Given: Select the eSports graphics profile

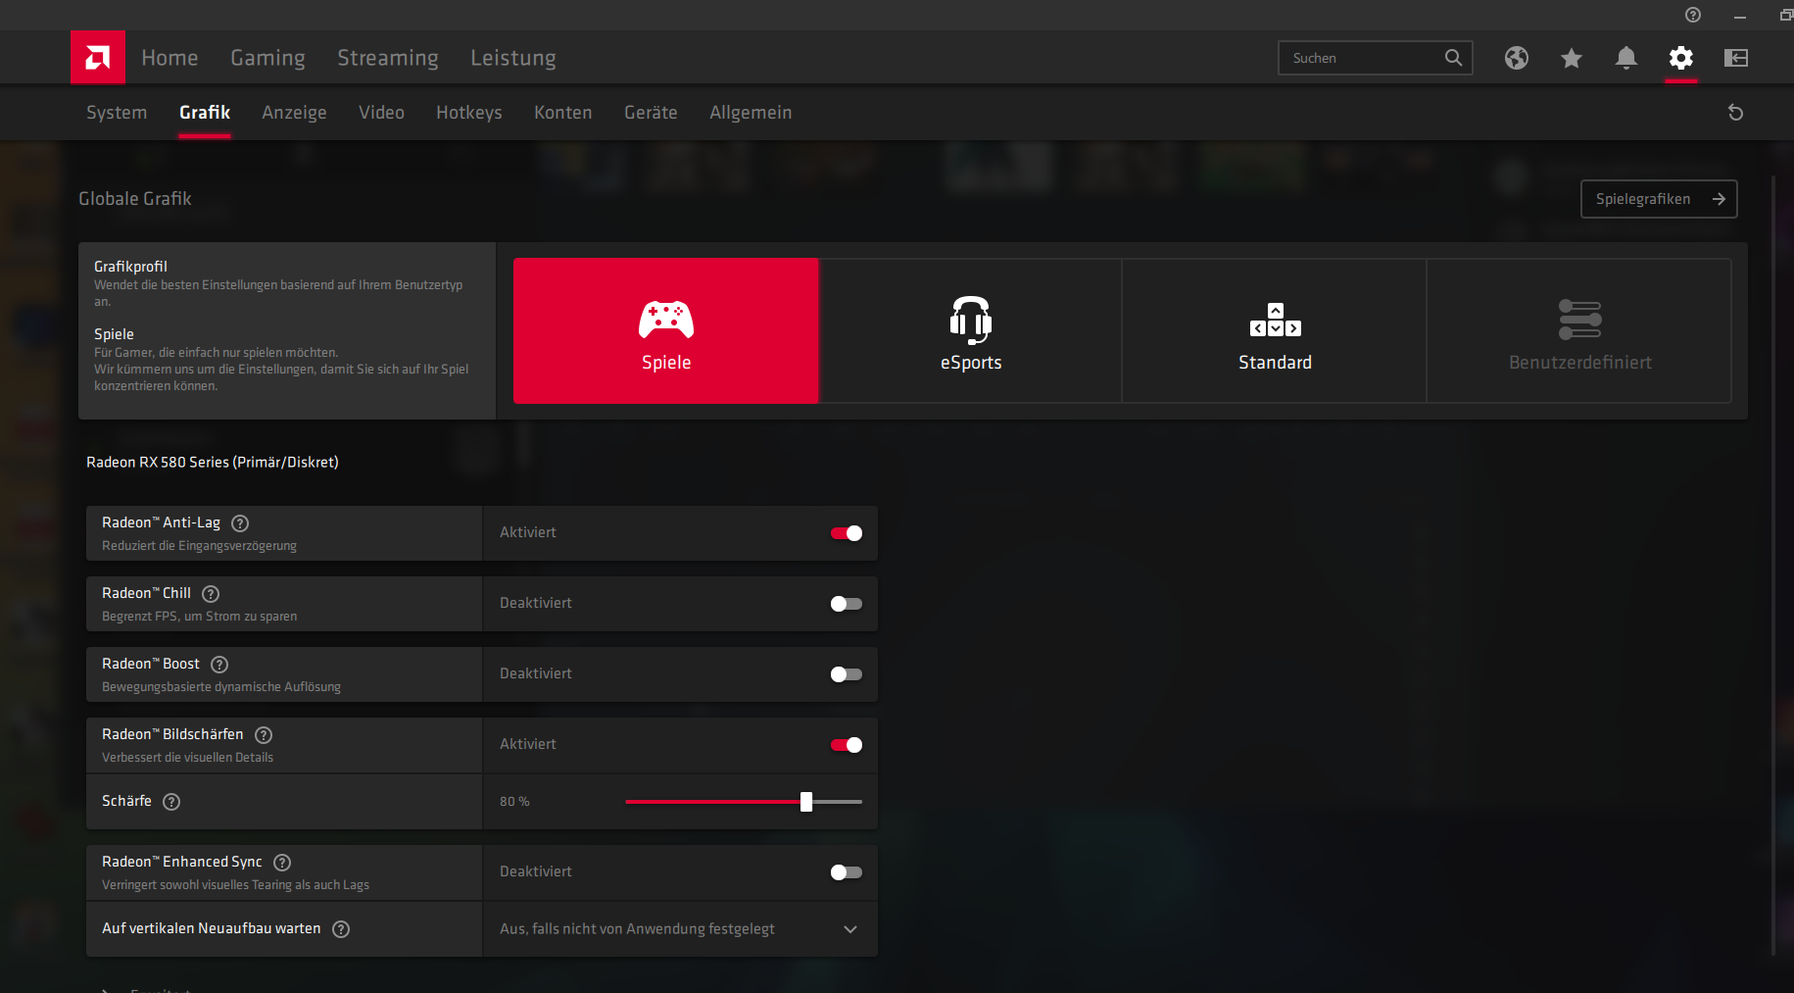Looking at the screenshot, I should [x=971, y=331].
